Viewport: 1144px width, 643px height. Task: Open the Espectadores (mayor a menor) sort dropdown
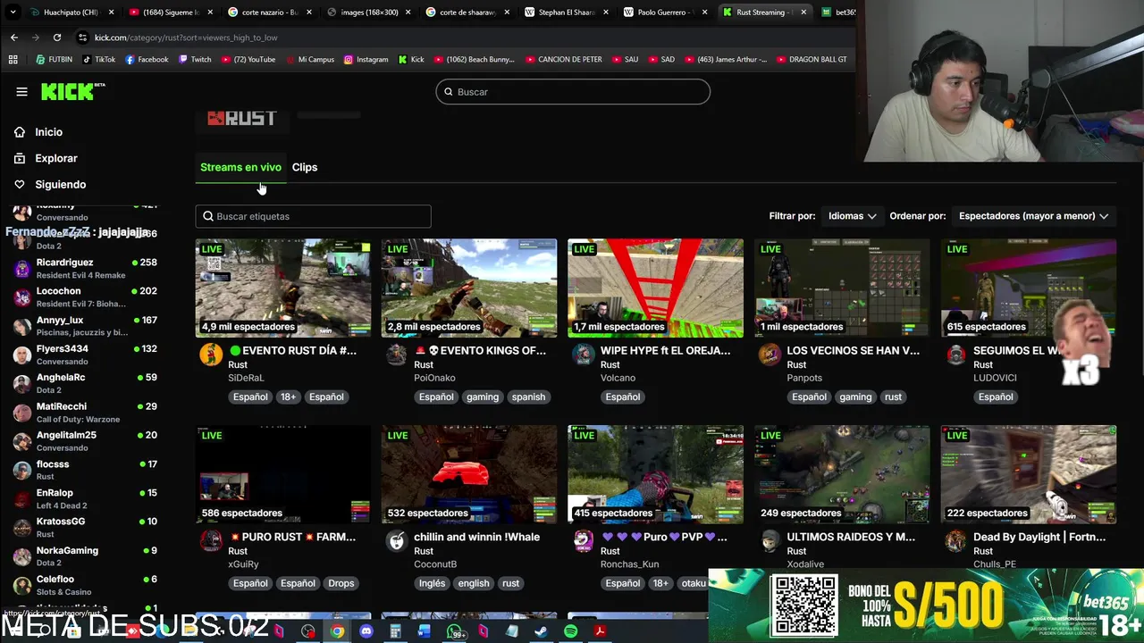pos(1033,216)
